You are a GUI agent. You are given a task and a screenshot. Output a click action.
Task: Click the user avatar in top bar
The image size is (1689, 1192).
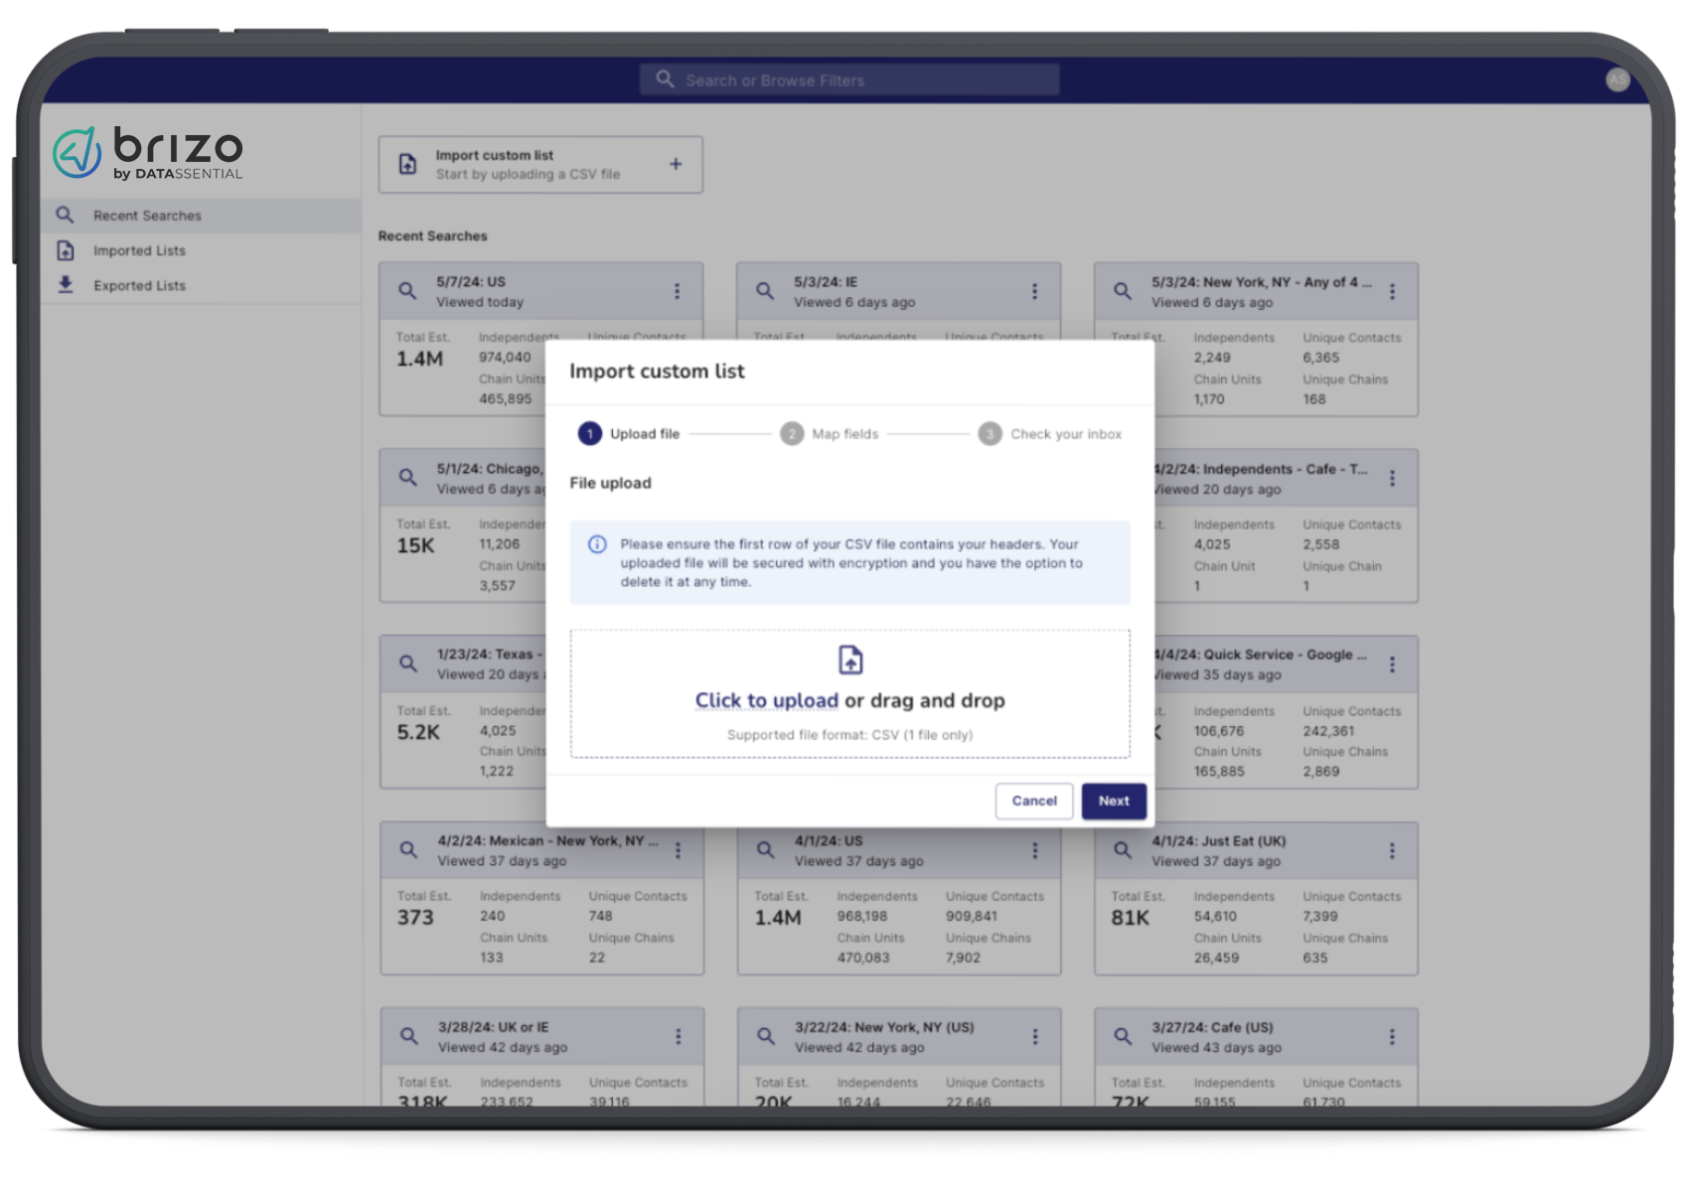(x=1617, y=79)
